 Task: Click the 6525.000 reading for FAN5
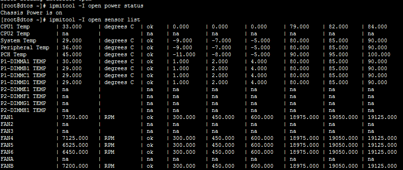coord(75,145)
